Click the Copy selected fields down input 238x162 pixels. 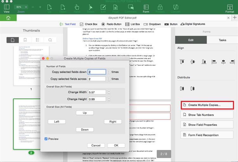[x=97, y=72]
